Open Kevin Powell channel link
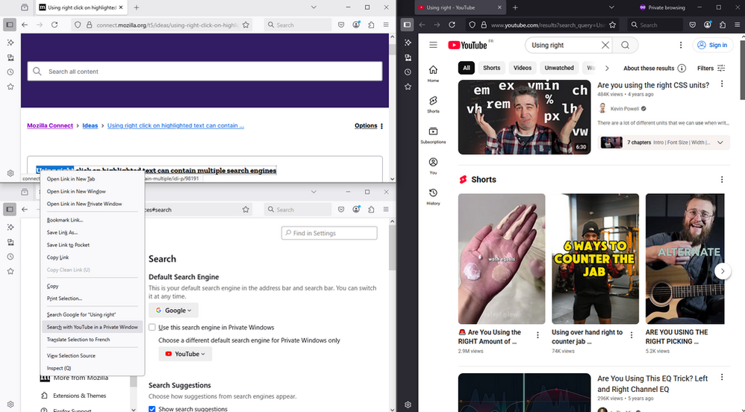 tap(624, 109)
